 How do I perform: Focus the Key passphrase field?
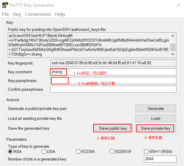pos(113,81)
